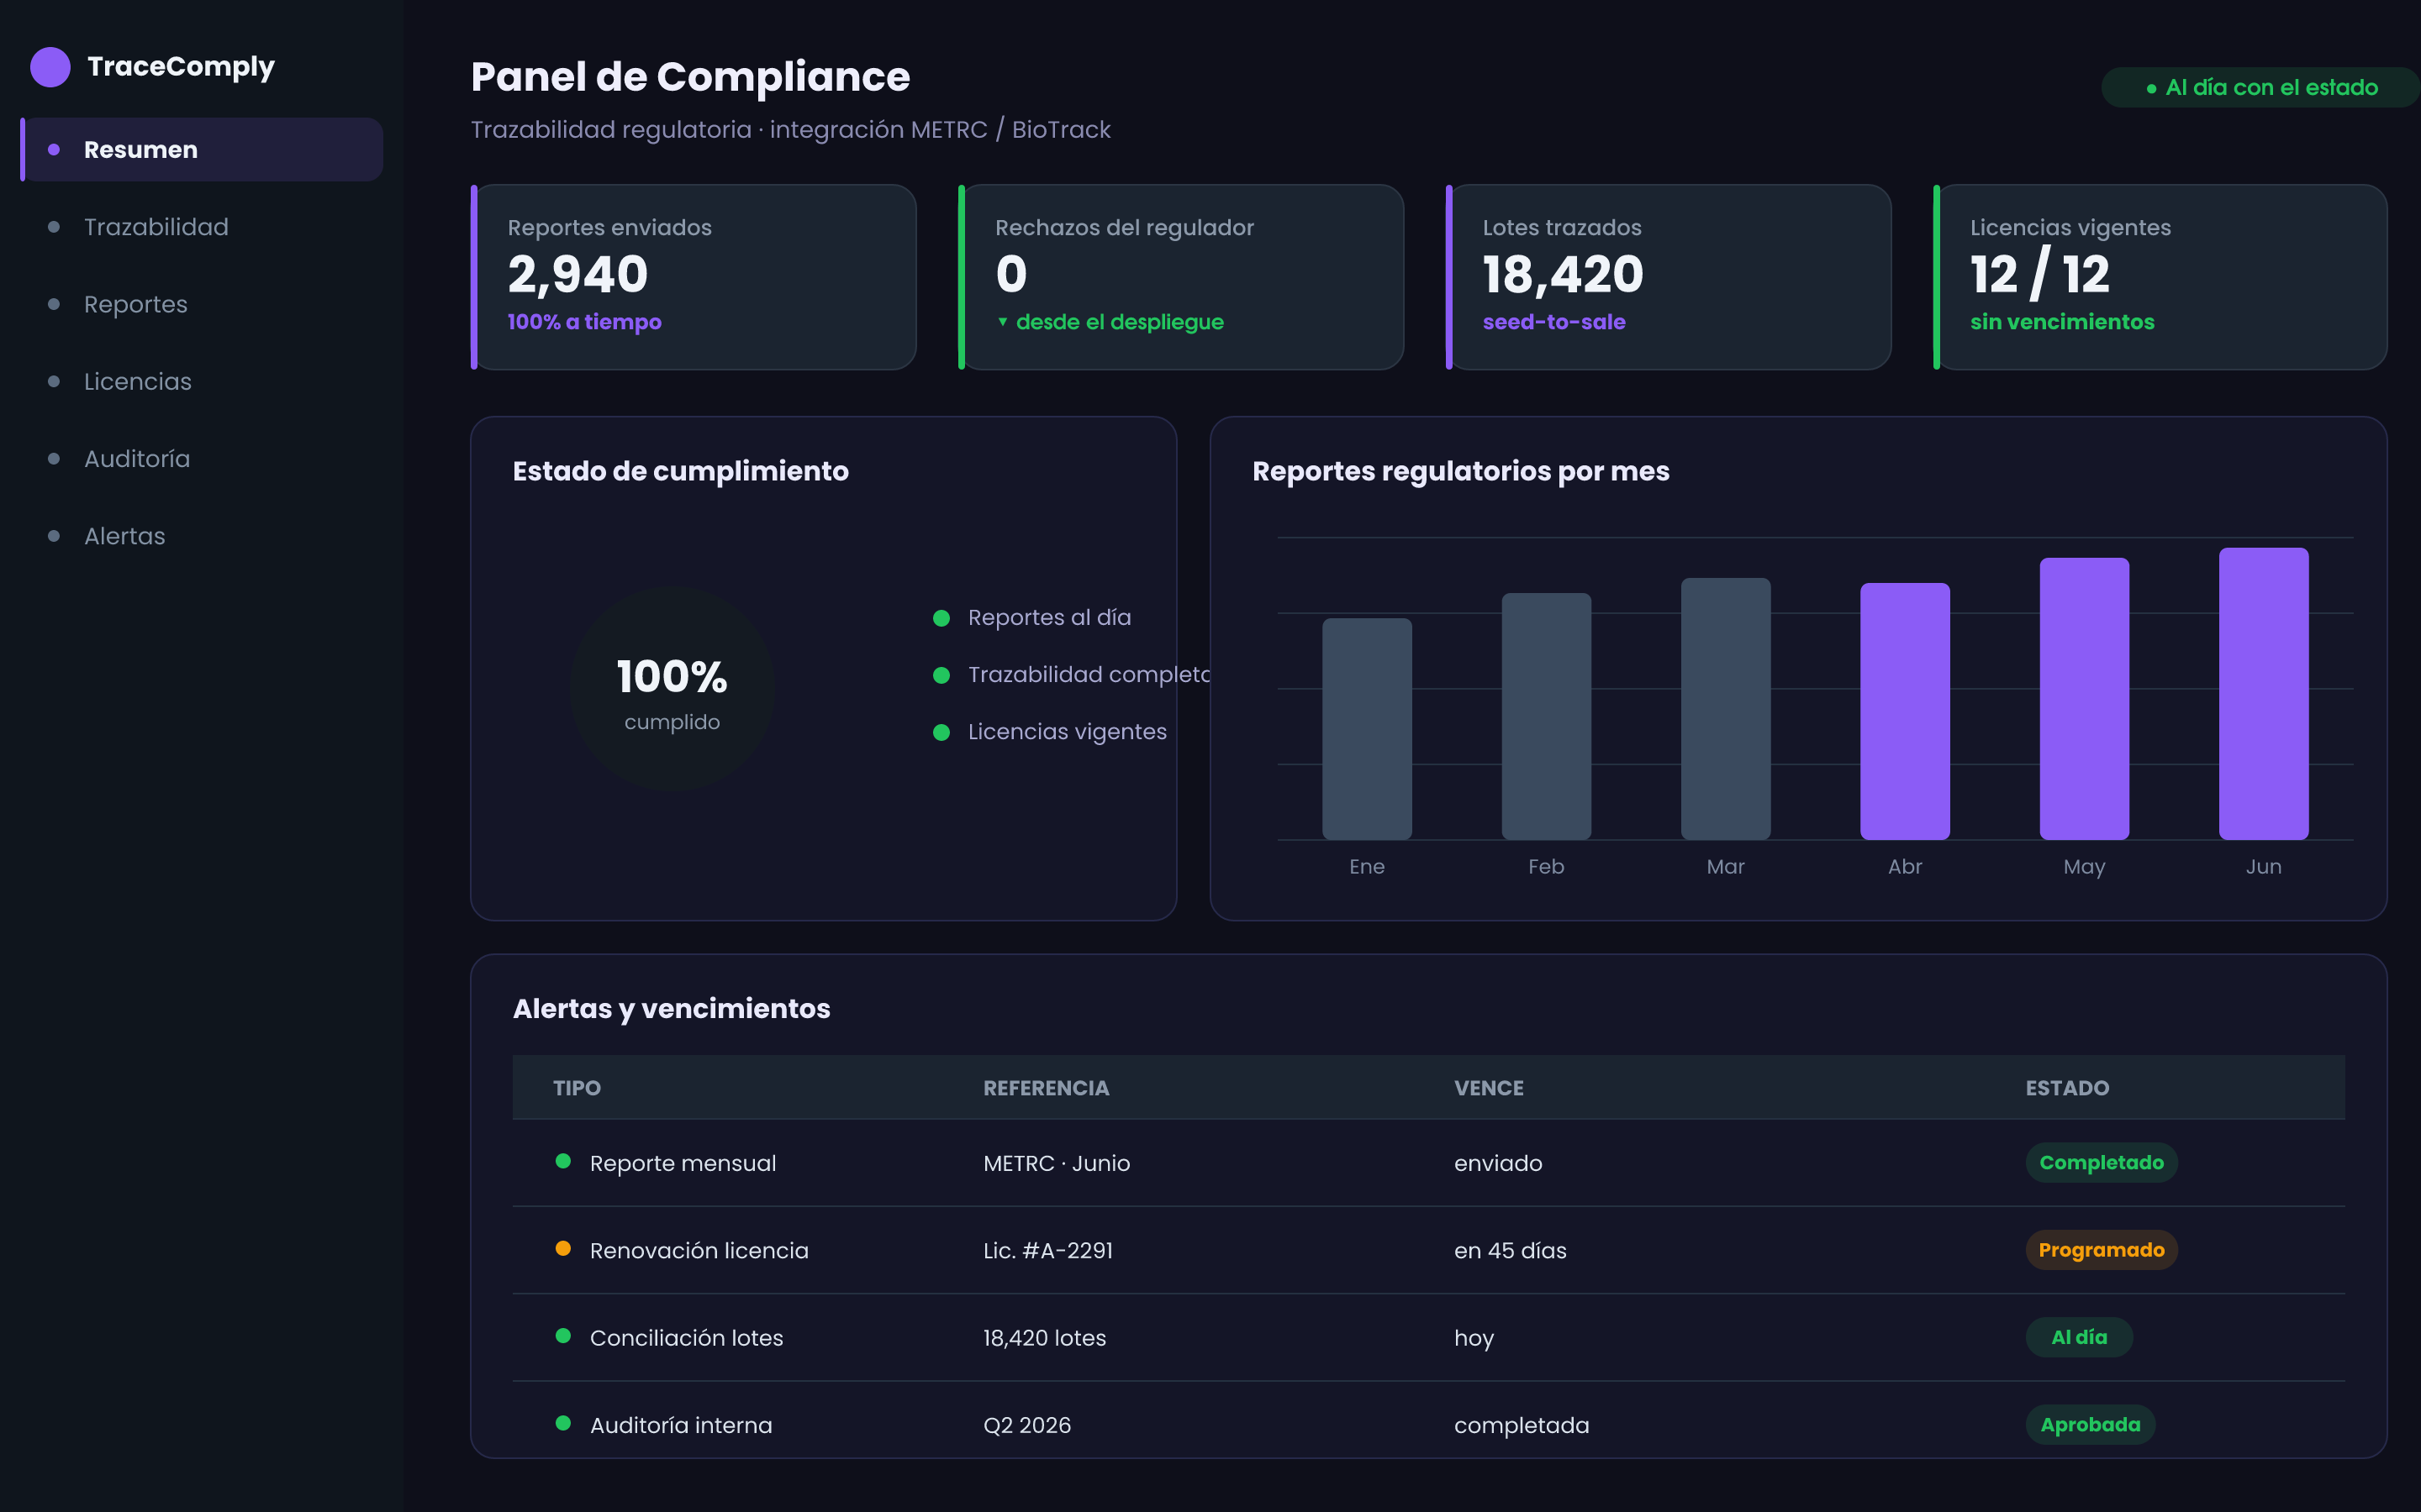The image size is (2421, 1512).
Task: Click the REFERENCIA column header
Action: pos(1046,1088)
